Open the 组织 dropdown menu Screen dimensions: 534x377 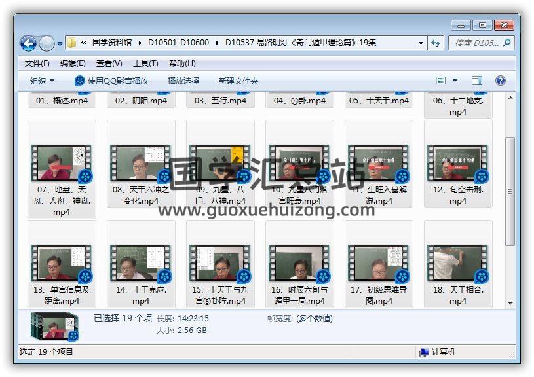point(43,81)
